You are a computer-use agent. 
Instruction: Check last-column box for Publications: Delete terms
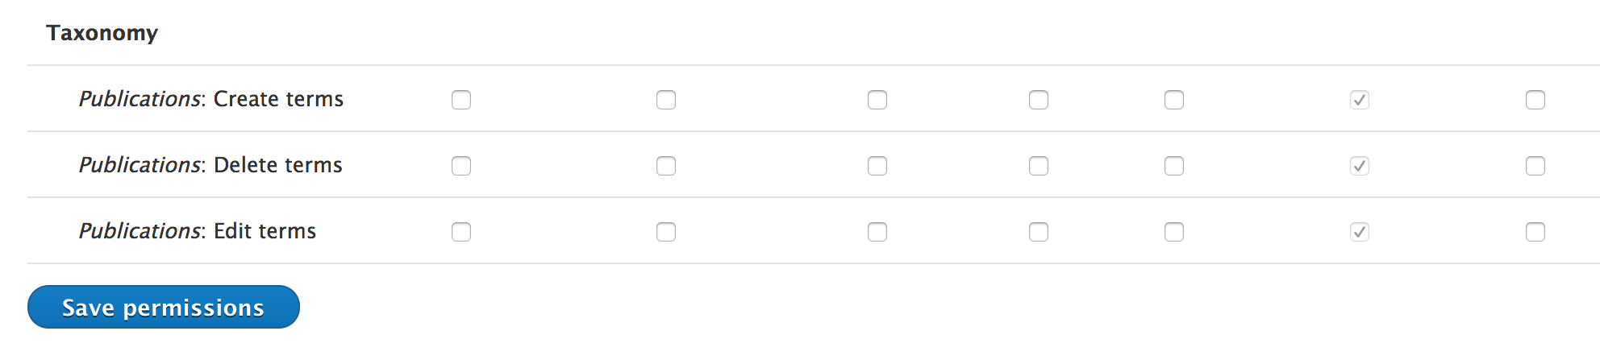click(x=1535, y=166)
